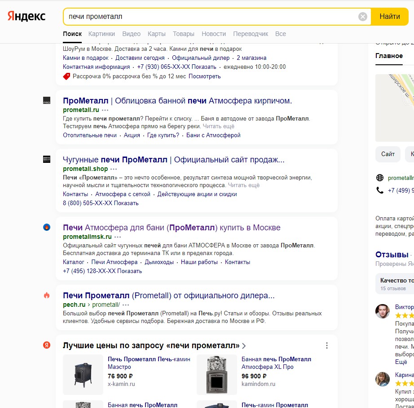
Task: Click the prometall.shop favicon
Action: click(x=47, y=159)
